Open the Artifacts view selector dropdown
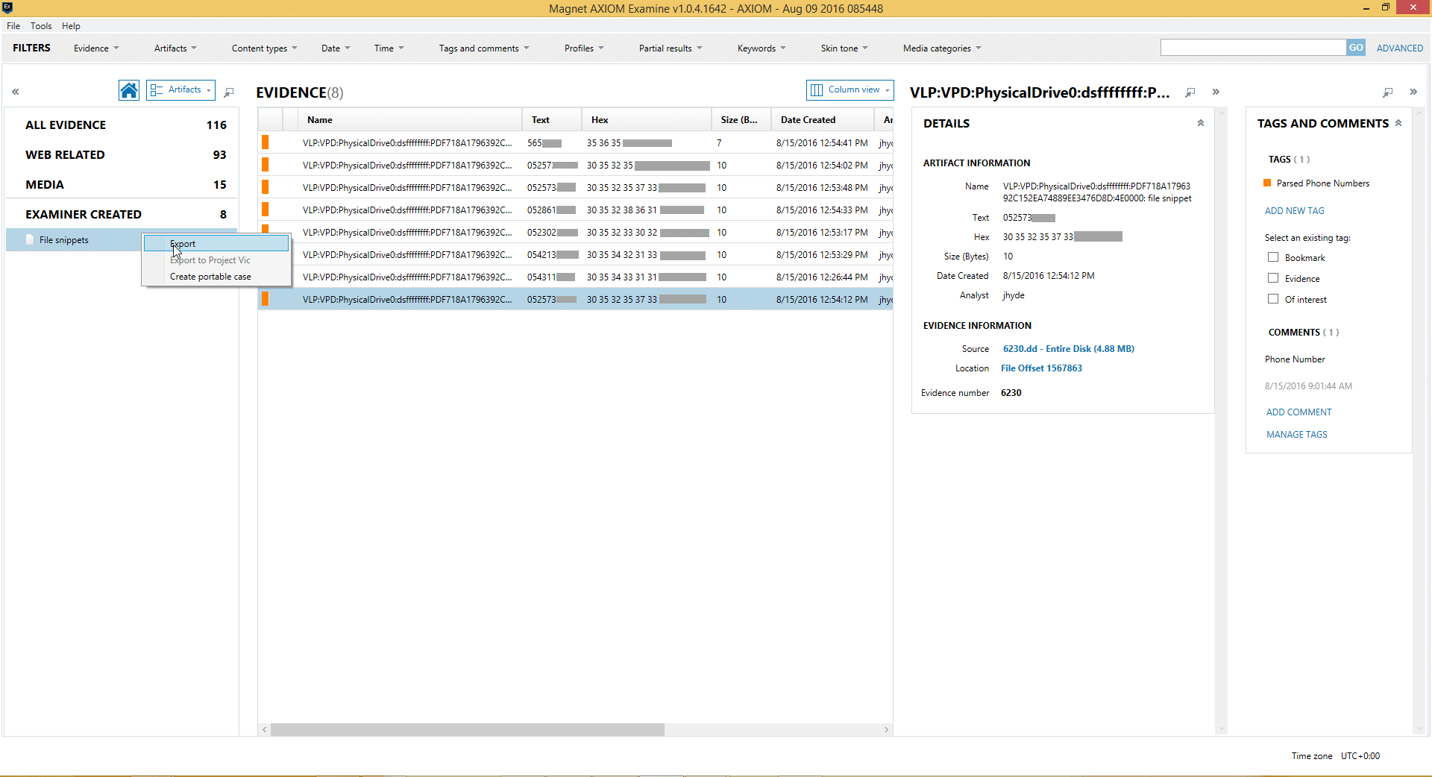Screen dimensions: 1432x777 (x=180, y=89)
